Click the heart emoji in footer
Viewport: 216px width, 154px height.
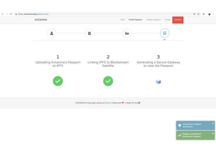coord(123,103)
